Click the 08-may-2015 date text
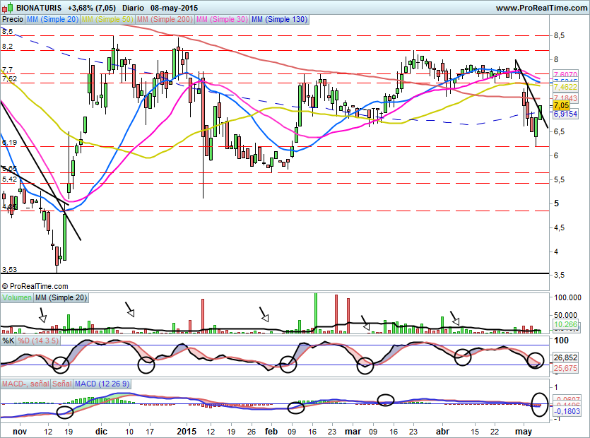Screen dimensions: 590x438 tap(175, 8)
